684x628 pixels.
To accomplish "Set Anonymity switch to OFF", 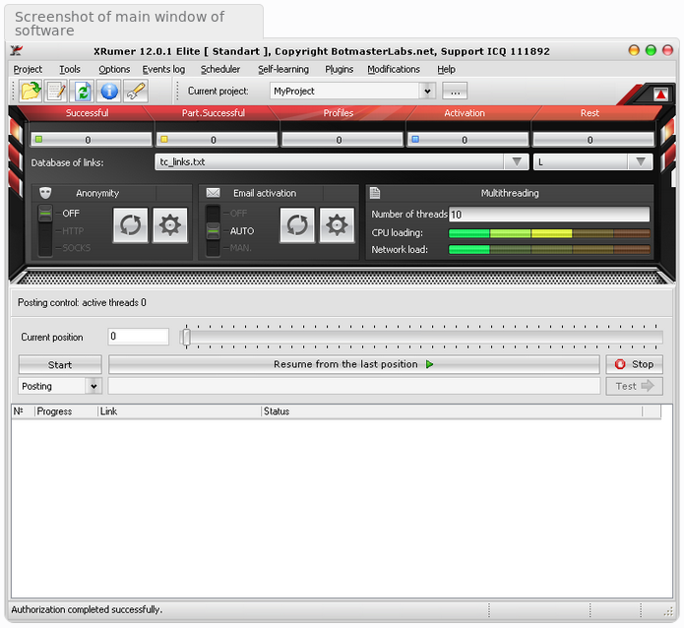I will [70, 214].
